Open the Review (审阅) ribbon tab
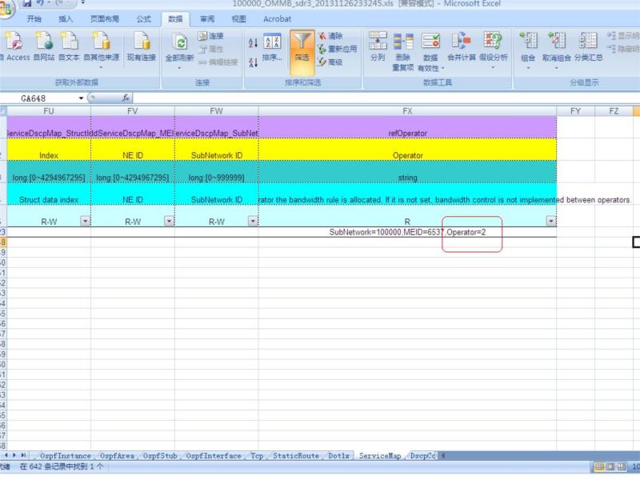The height and width of the screenshot is (480, 640). click(207, 18)
